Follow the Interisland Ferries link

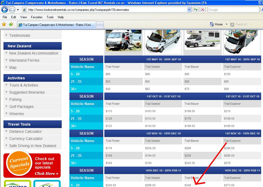tap(24, 60)
